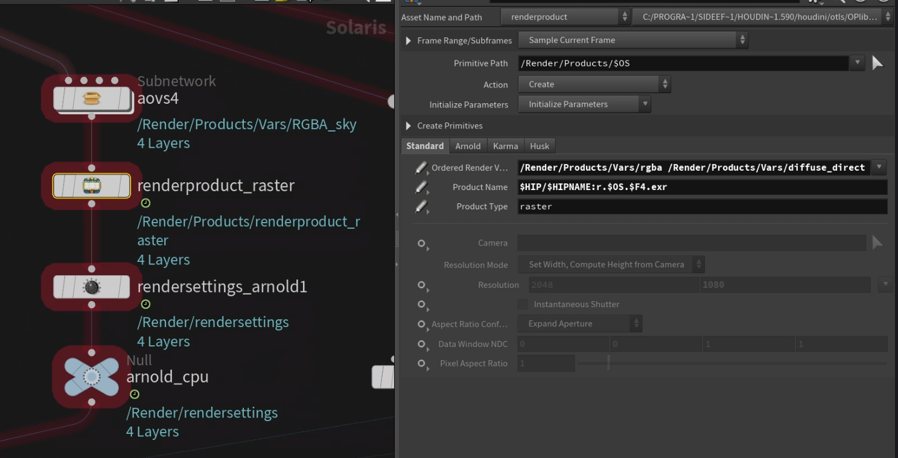
Task: Toggle the flag badge under renderproduct_raster
Action: coord(145,203)
